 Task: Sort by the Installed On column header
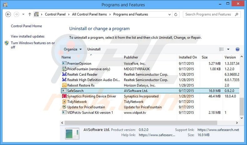[189, 57]
